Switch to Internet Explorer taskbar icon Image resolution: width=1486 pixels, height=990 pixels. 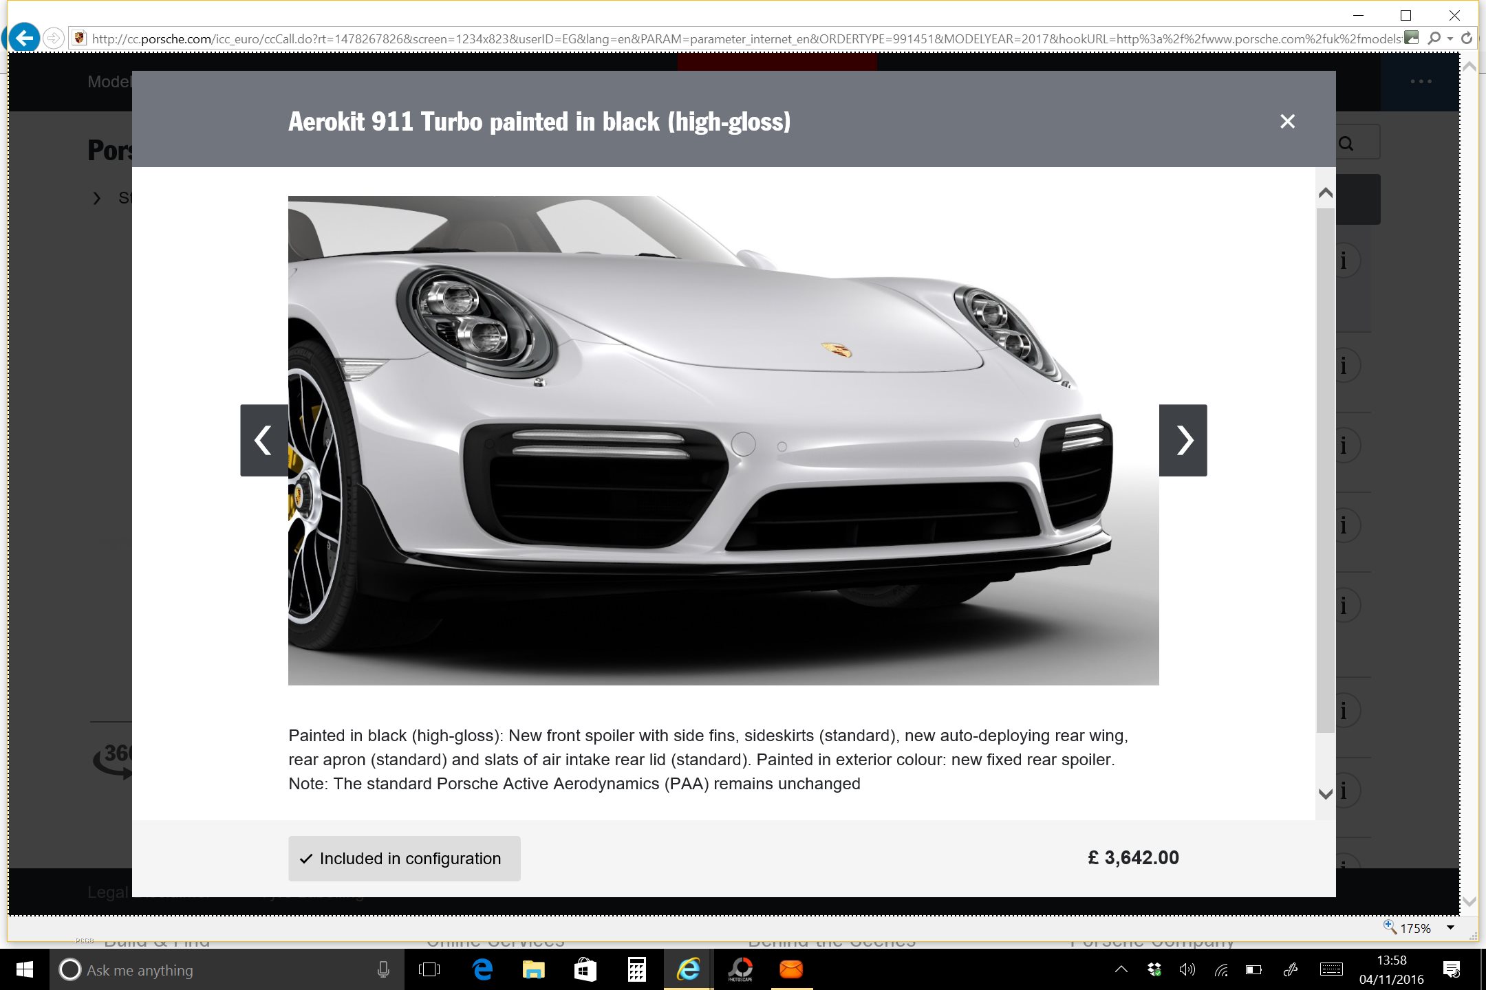(688, 970)
